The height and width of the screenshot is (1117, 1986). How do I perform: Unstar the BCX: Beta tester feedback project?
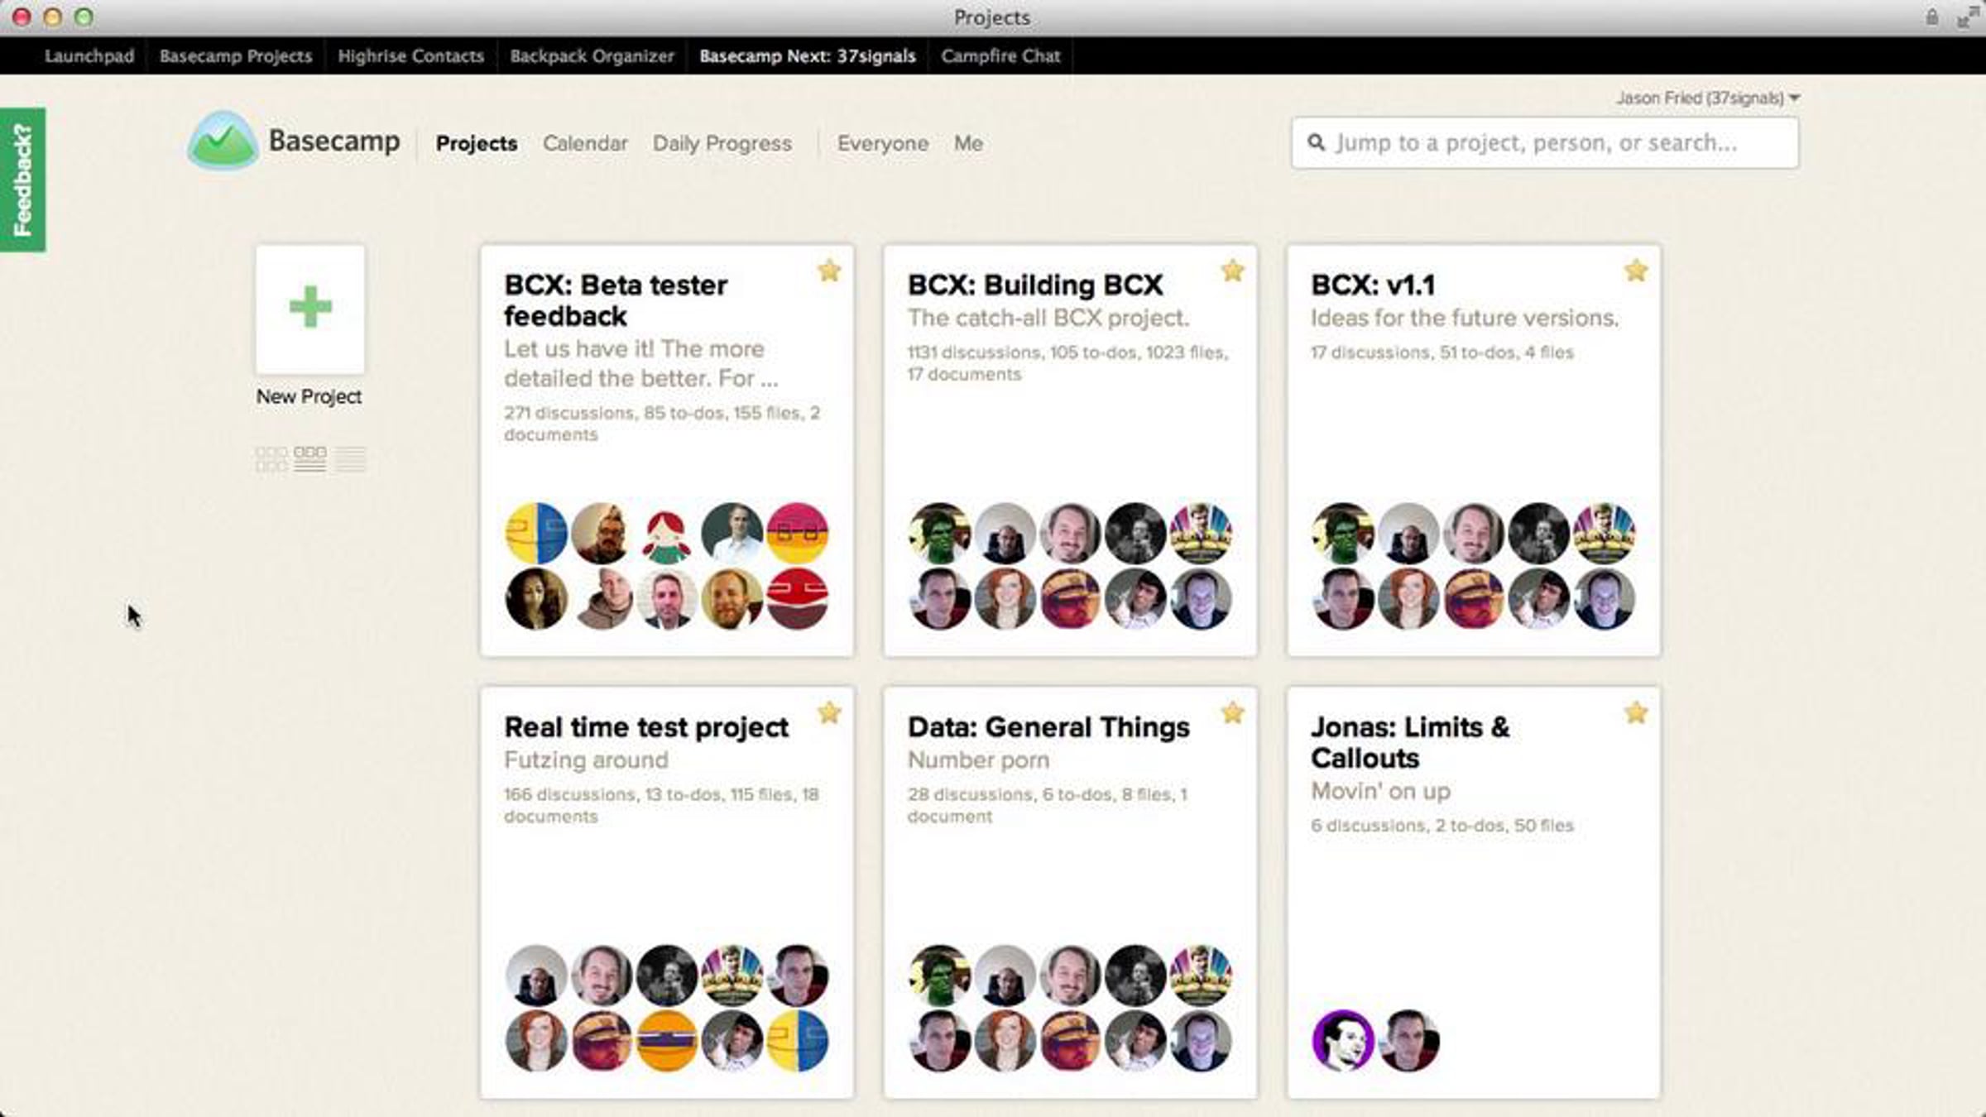pos(829,271)
